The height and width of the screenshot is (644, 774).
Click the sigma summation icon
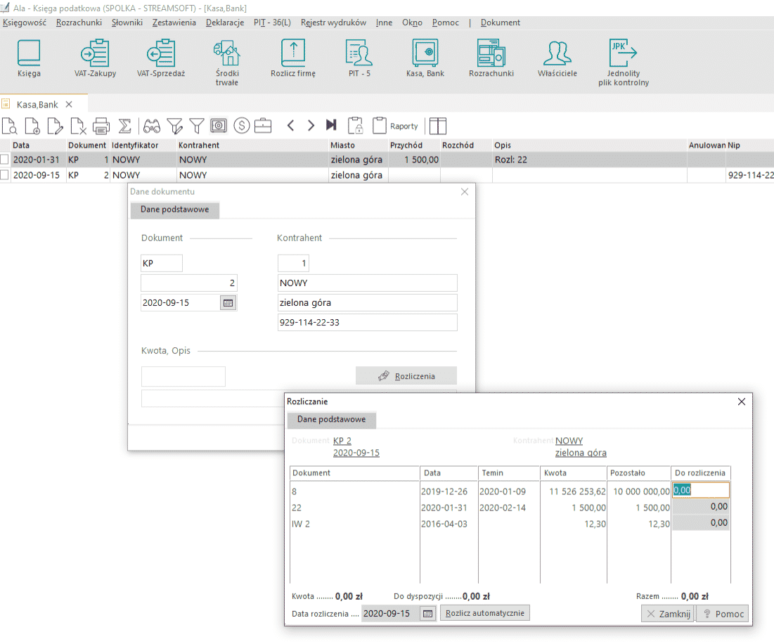[x=125, y=126]
